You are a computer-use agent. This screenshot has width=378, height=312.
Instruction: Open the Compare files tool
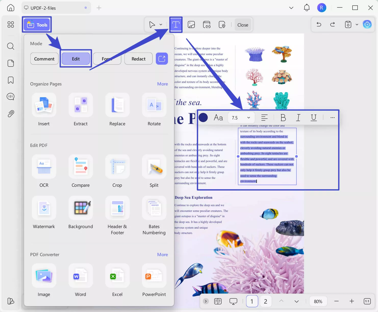point(81,171)
